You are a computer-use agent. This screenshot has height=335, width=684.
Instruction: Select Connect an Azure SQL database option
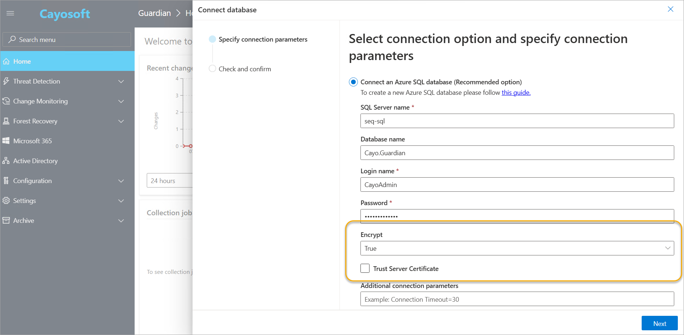click(x=353, y=82)
